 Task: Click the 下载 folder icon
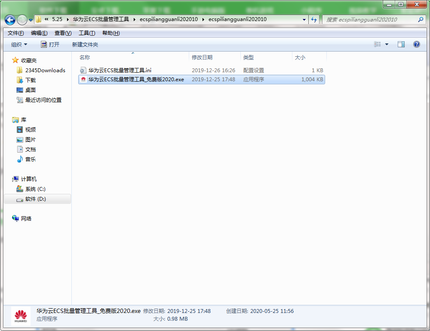tap(20, 80)
